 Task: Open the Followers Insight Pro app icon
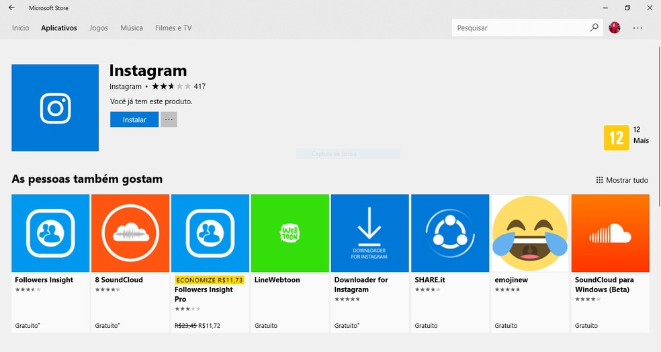210,233
